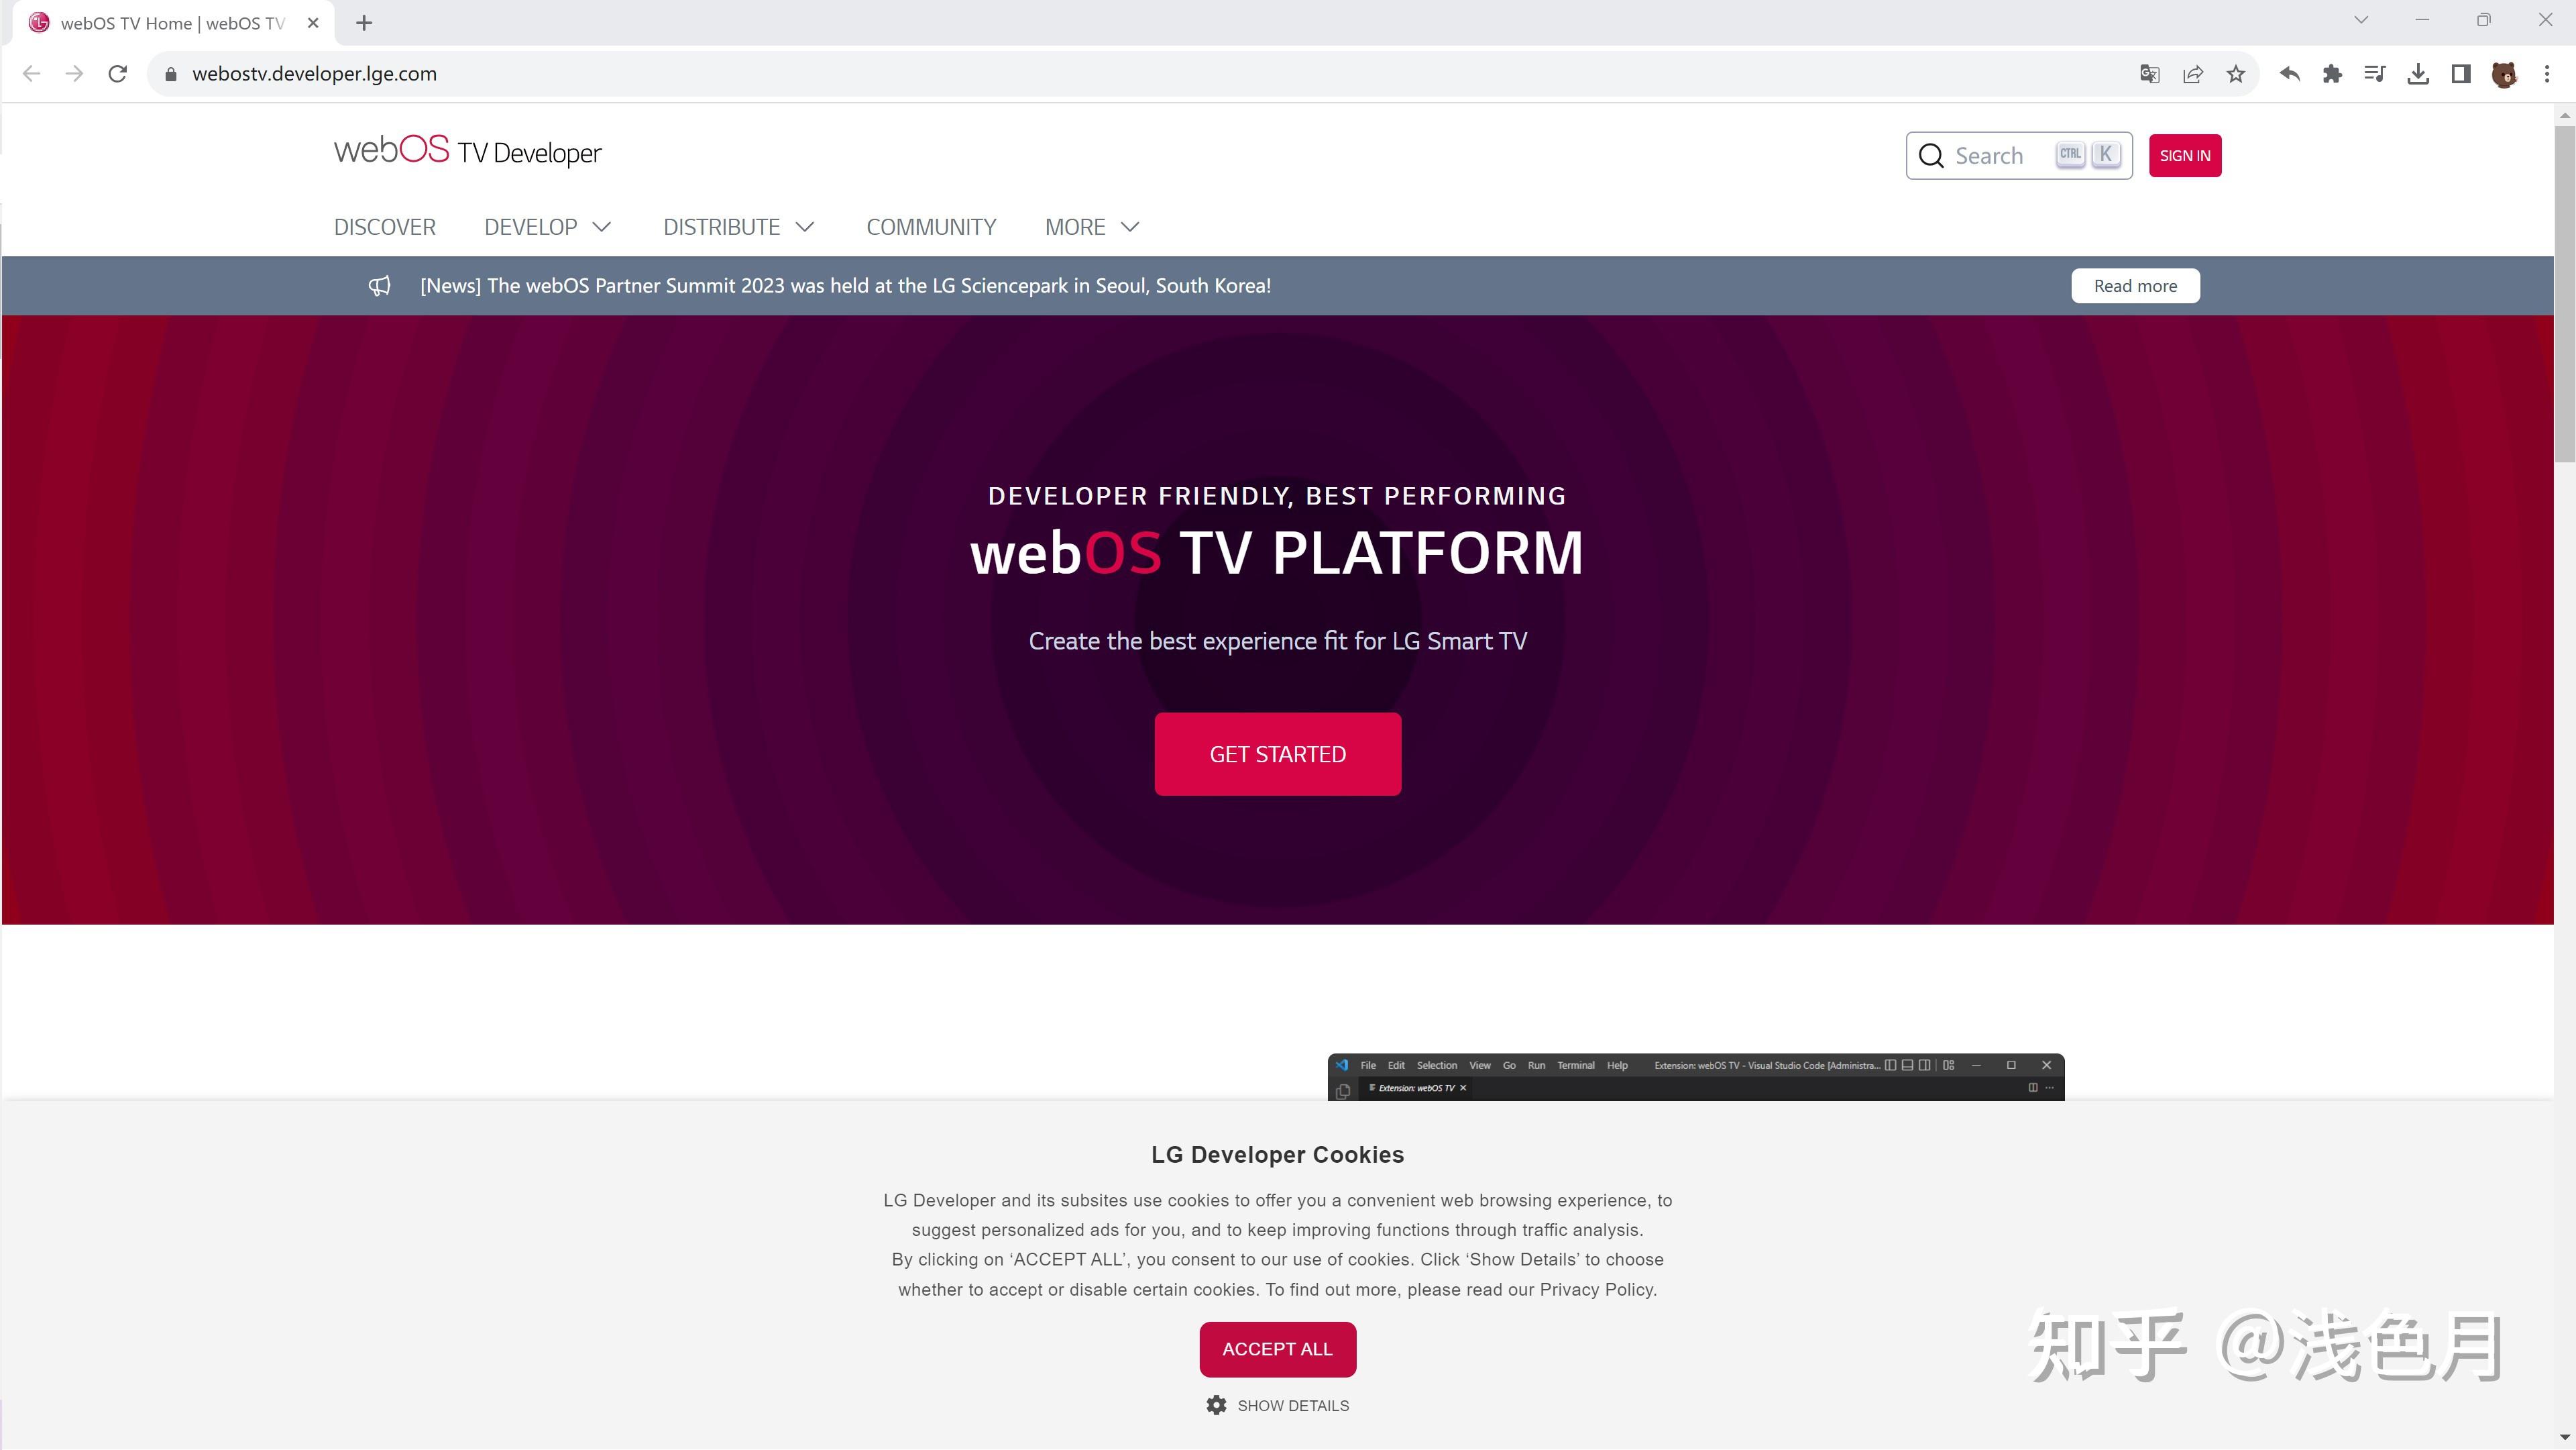Click the media control playlist icon
2576x1450 pixels.
(x=2375, y=74)
